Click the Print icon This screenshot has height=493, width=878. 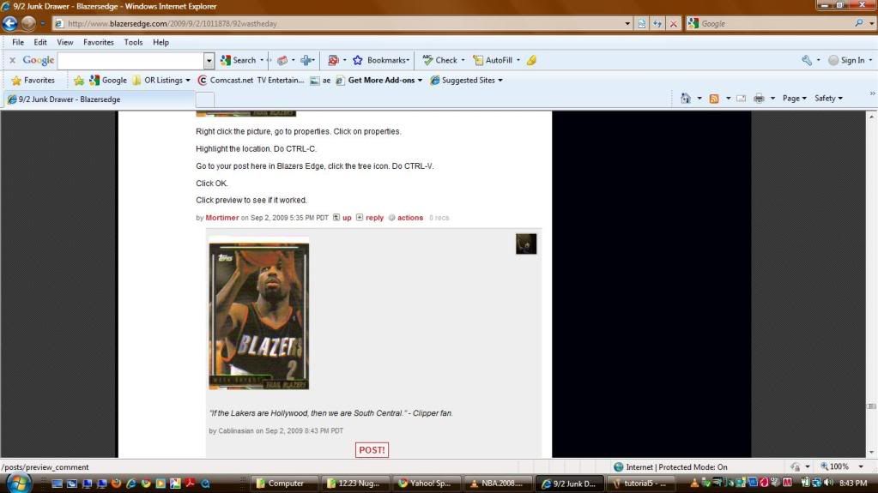point(759,99)
